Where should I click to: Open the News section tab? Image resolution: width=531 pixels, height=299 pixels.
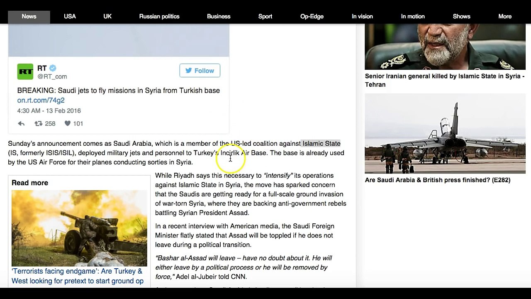[29, 16]
